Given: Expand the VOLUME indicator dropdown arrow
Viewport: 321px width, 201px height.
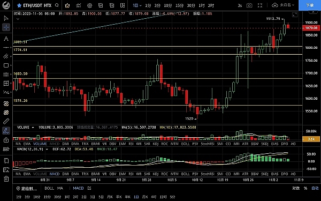Looking at the screenshot, I should (x=33, y=128).
